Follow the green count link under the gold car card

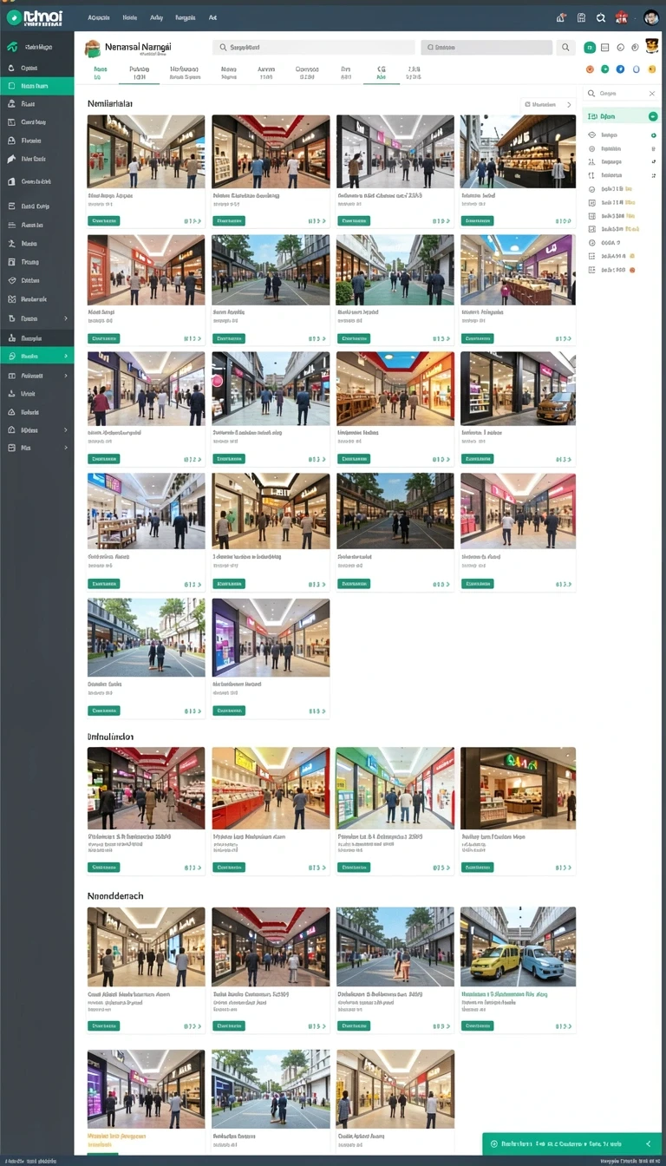(564, 460)
